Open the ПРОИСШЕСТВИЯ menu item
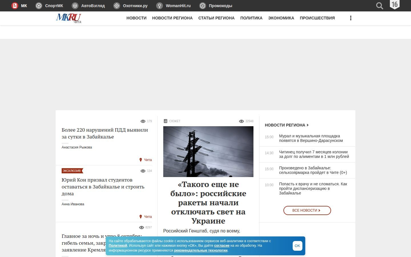The height and width of the screenshot is (257, 411). pos(317,18)
